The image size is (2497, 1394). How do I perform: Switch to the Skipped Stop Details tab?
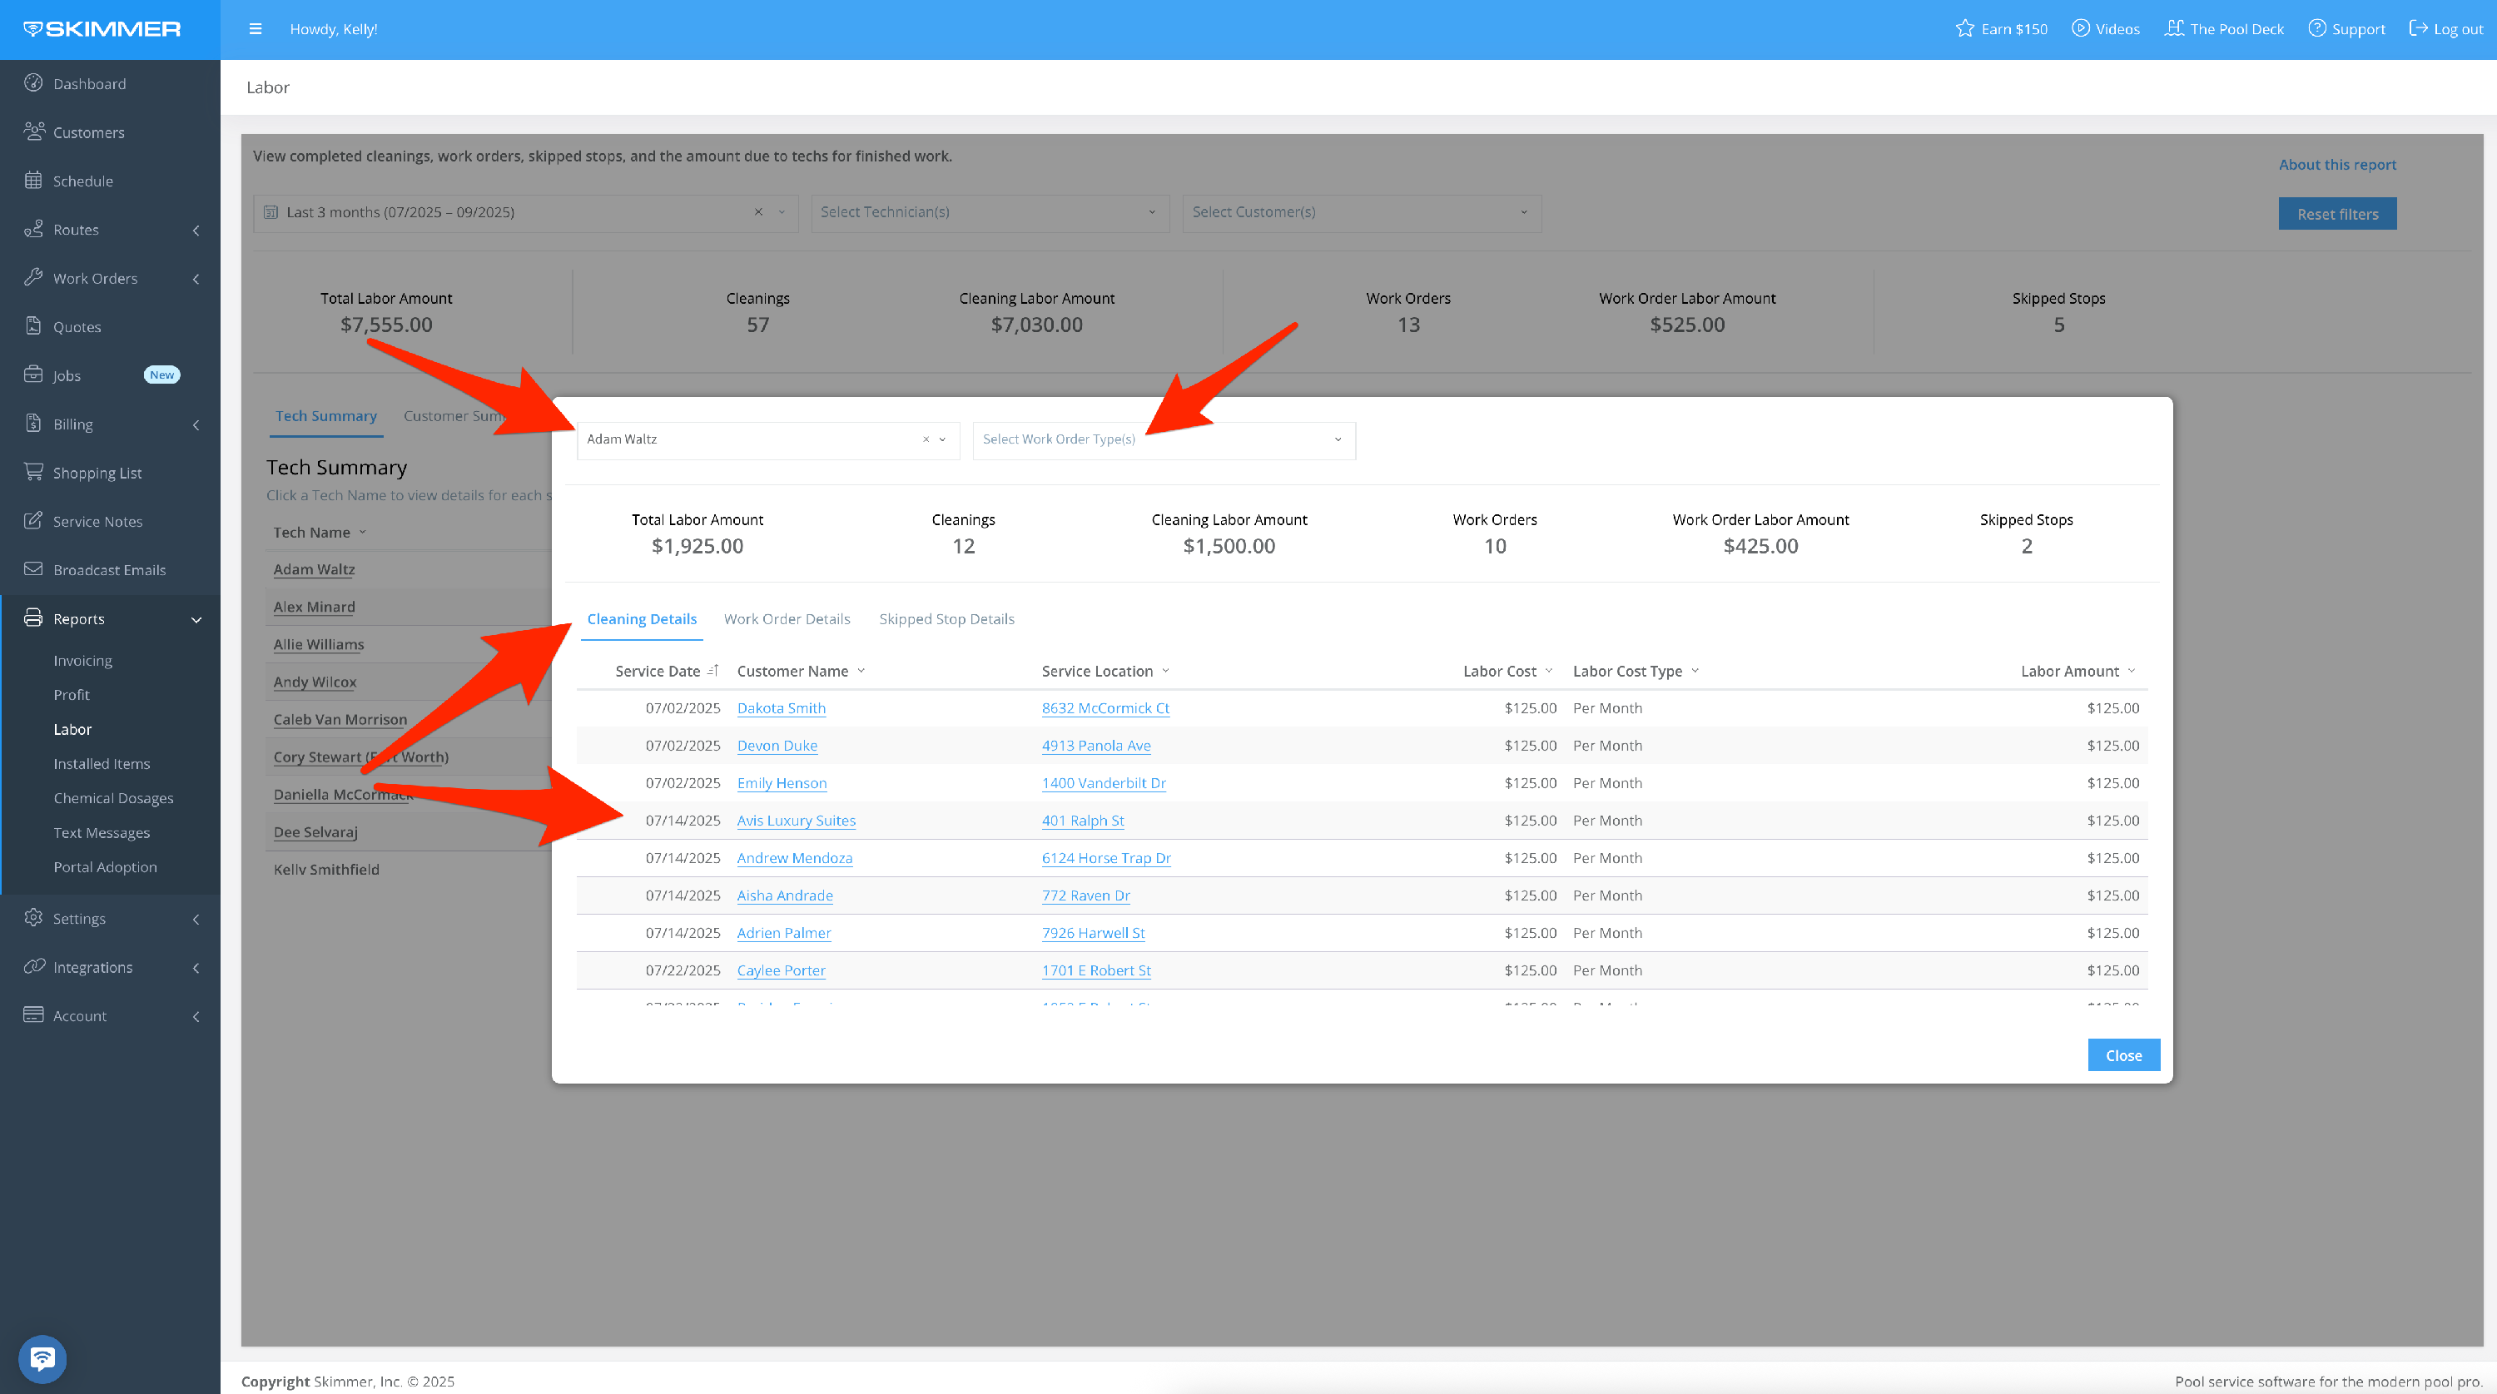point(946,618)
